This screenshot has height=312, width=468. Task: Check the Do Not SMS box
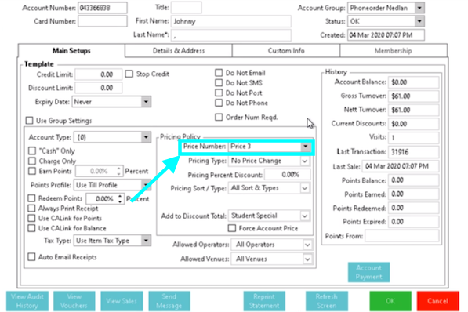pos(219,82)
